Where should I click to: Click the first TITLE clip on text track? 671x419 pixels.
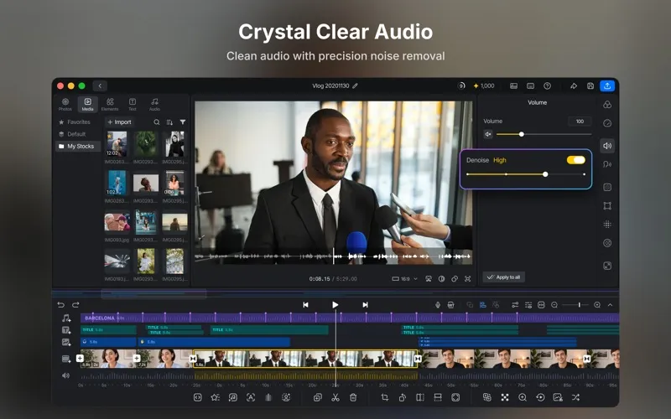tap(108, 330)
